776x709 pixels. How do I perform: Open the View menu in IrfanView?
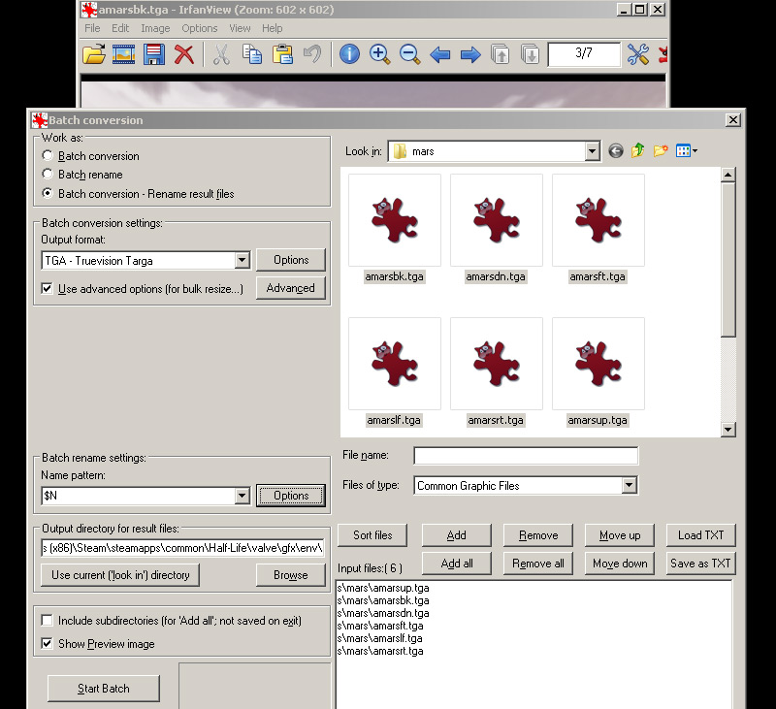point(240,28)
